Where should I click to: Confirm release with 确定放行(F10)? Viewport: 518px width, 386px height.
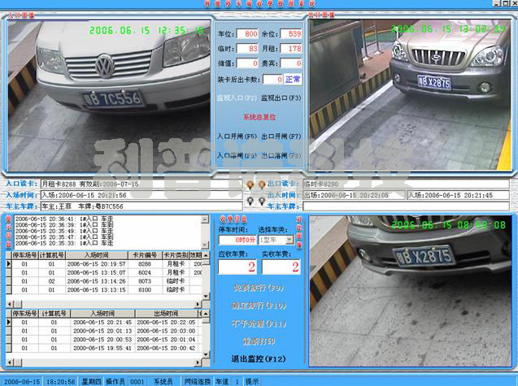pyautogui.click(x=257, y=306)
